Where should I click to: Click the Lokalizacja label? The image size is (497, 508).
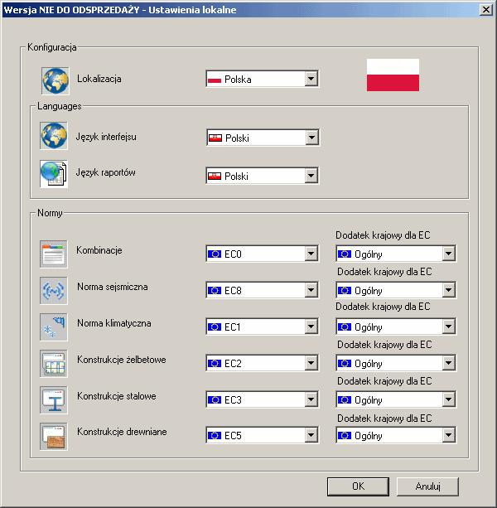coord(99,79)
